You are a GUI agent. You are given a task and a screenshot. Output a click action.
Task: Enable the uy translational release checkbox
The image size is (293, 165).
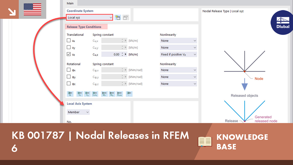point(69,47)
